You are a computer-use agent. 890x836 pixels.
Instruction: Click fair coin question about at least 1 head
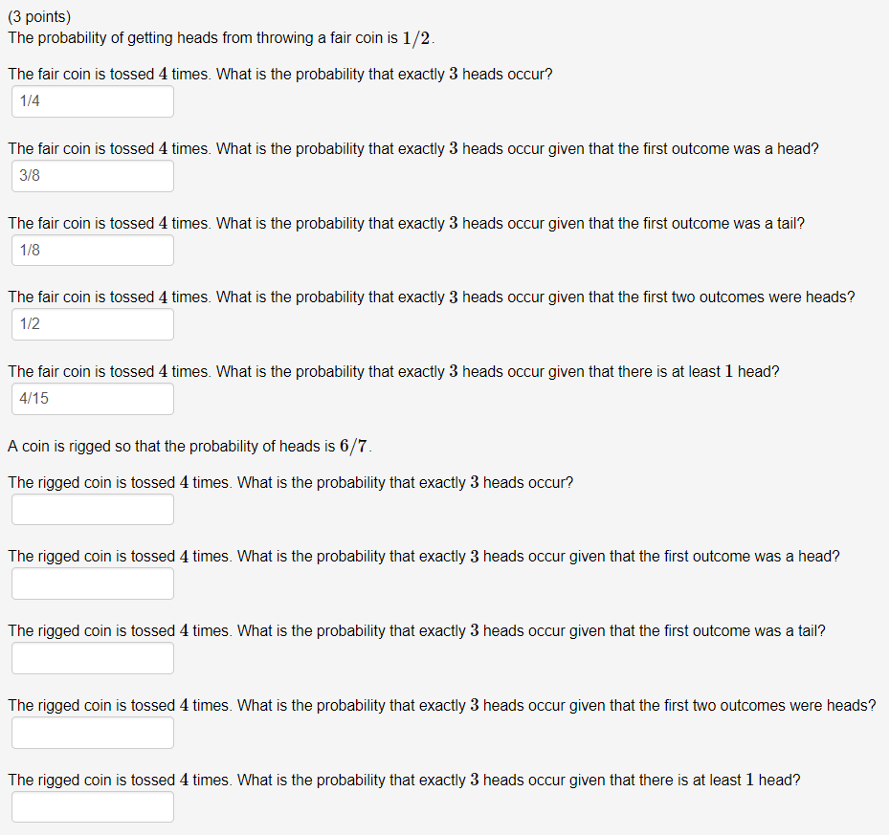394,371
